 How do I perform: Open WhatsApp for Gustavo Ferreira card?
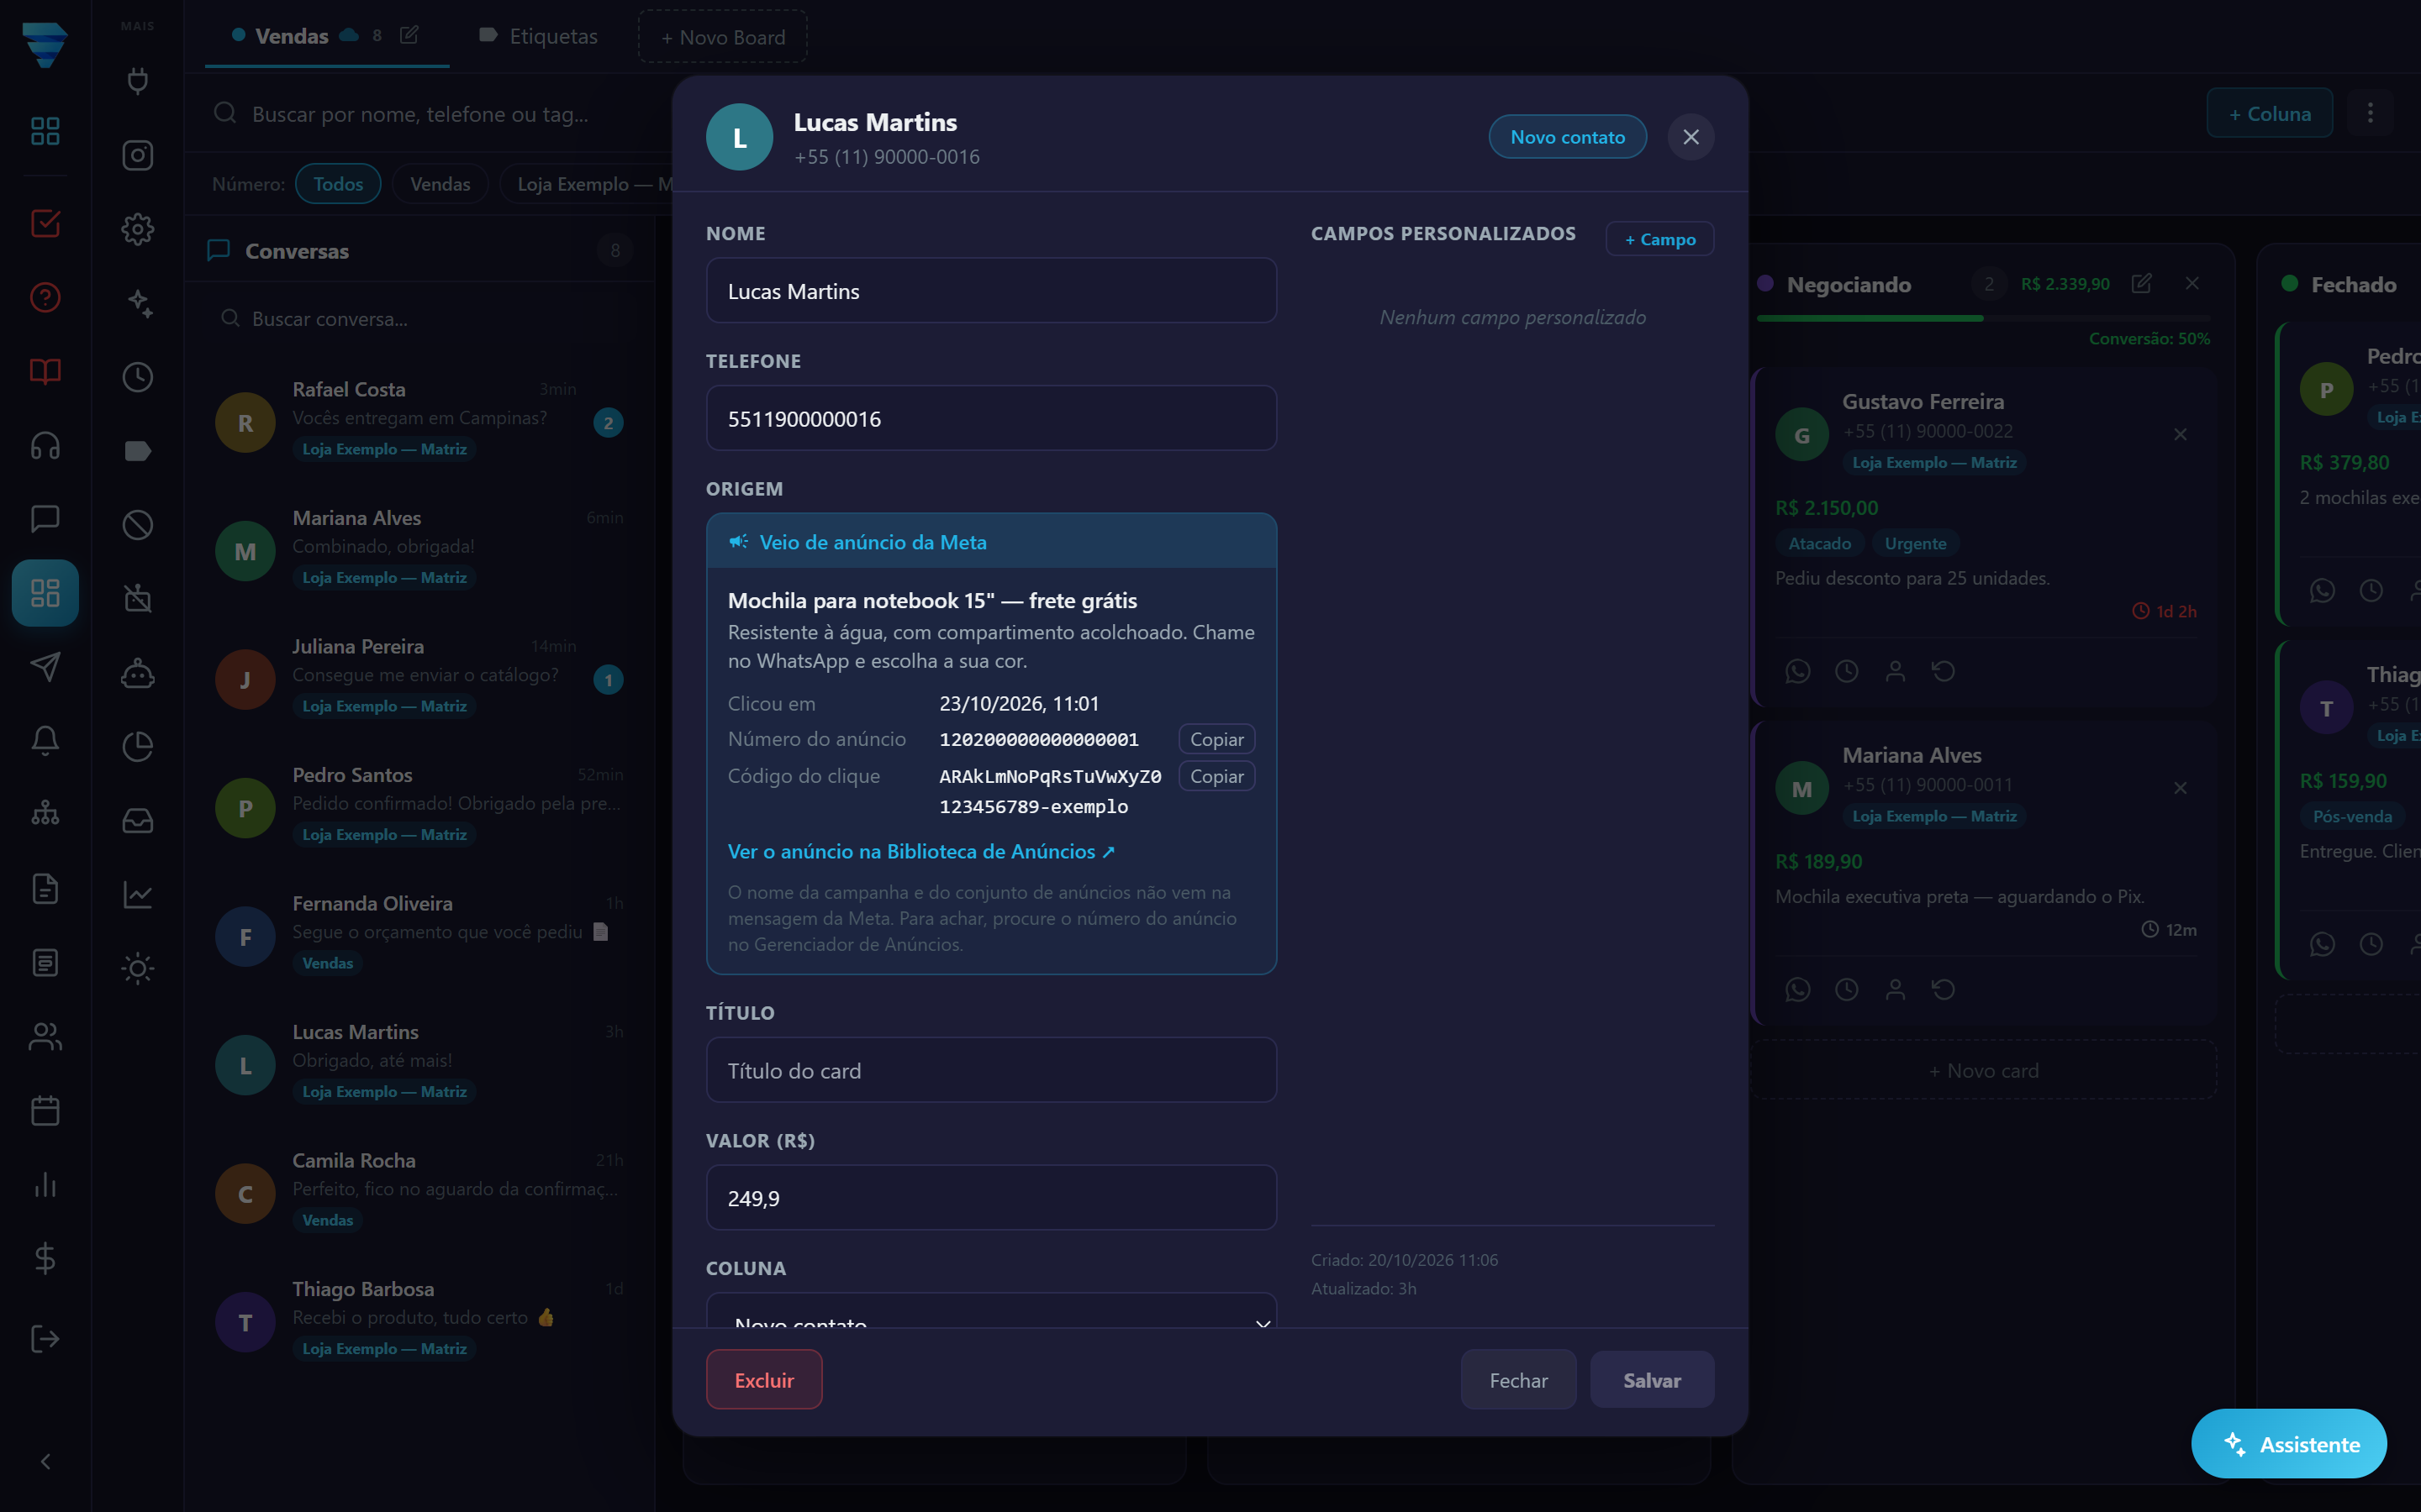(x=1796, y=671)
